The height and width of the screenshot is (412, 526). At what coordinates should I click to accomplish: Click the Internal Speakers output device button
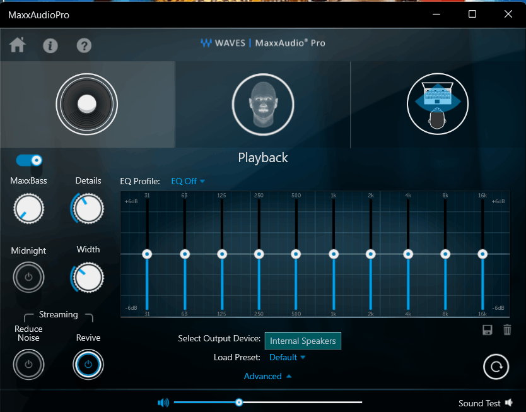303,341
